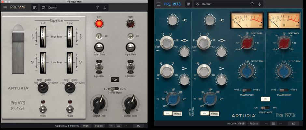Toggle Left EQ EQL button
Screen dimensions: 306x130
pos(168,113)
